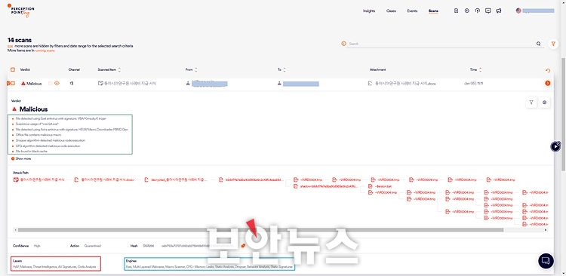
Task: Collapse the scan row using orange arrow
Action: point(548,84)
